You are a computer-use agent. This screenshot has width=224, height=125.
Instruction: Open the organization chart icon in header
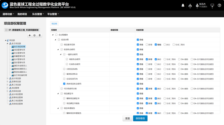[190, 6]
